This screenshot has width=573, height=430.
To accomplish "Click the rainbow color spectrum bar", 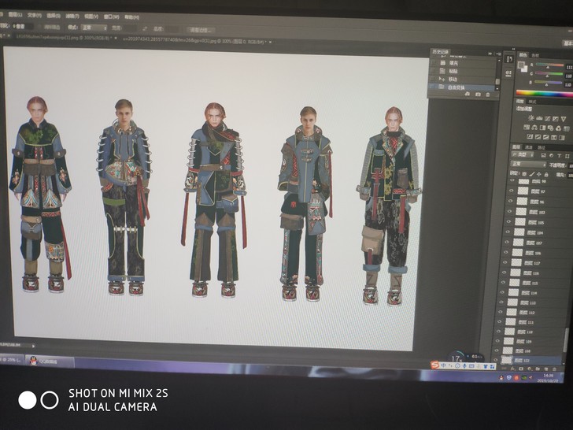I will pos(544,94).
